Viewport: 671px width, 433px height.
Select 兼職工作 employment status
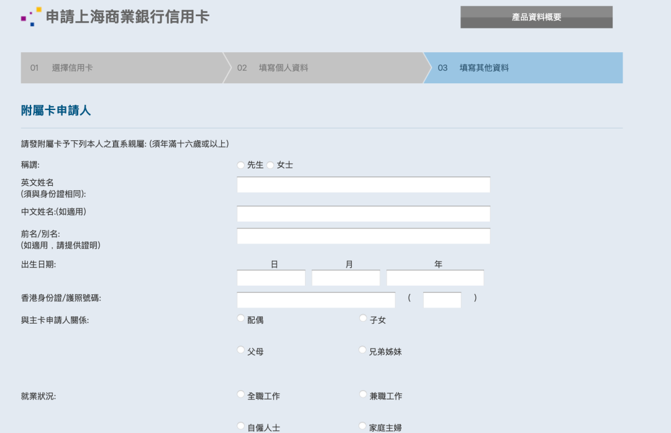[363, 394]
